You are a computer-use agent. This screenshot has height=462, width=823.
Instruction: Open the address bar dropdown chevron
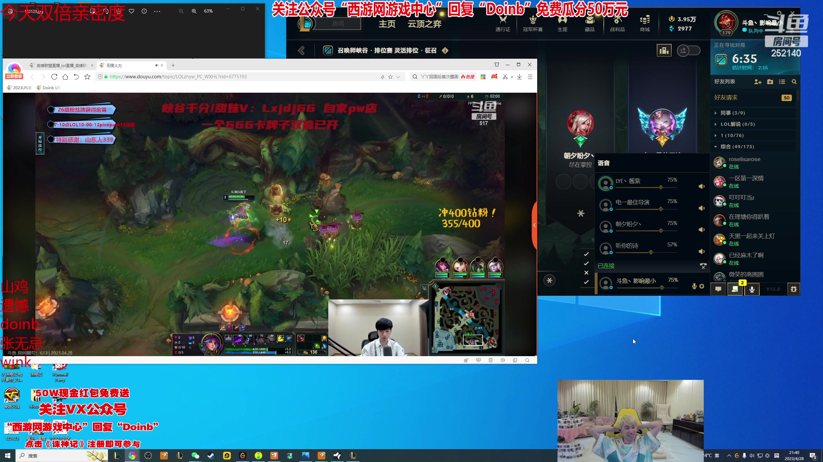coord(398,77)
